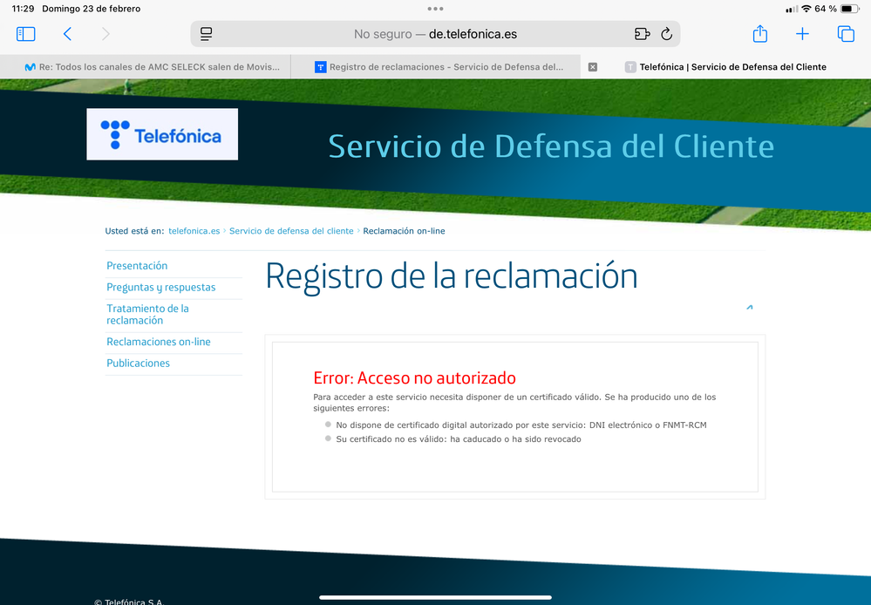The image size is (871, 605).
Task: Go back to previous page
Action: click(x=67, y=34)
